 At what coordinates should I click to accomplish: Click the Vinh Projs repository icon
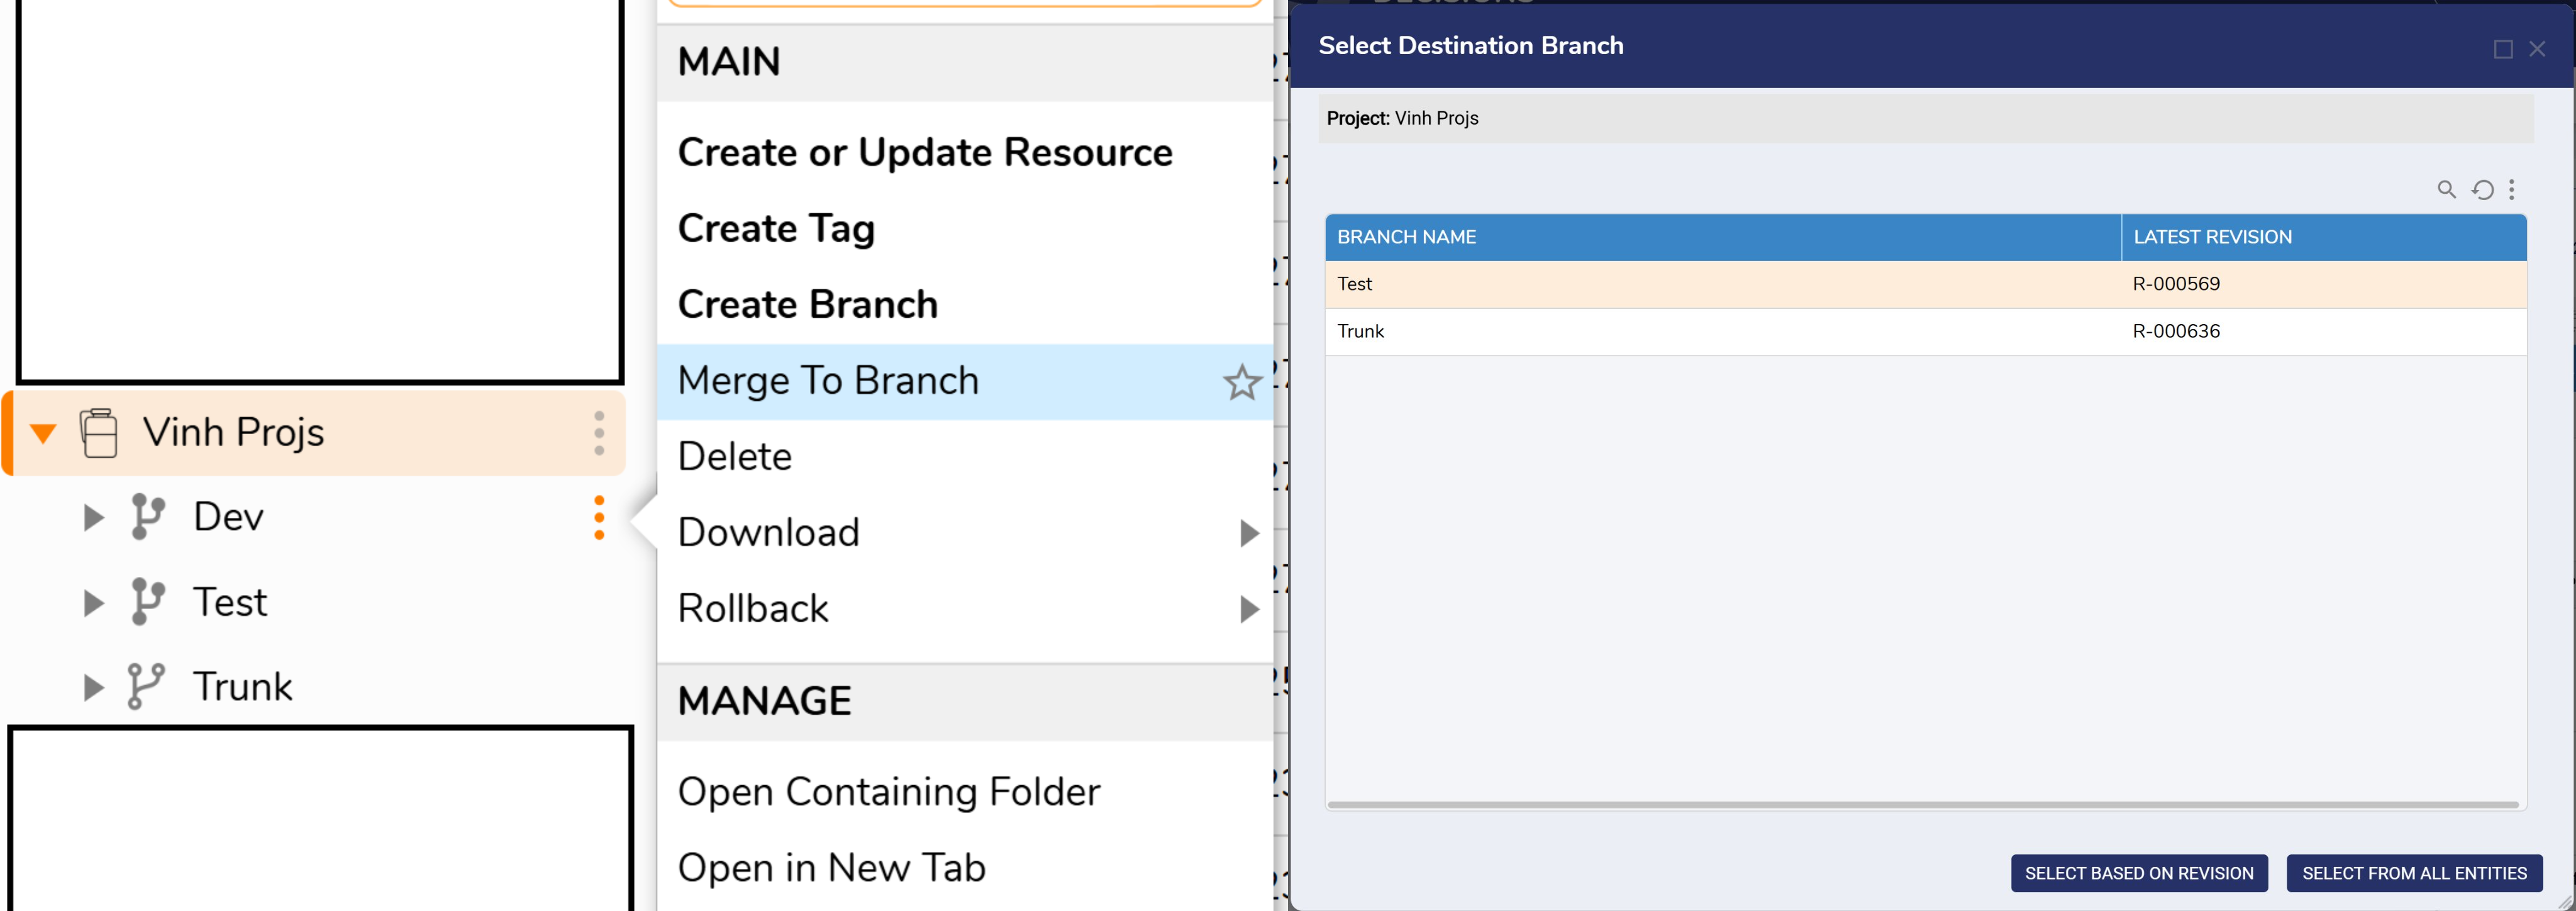98,433
